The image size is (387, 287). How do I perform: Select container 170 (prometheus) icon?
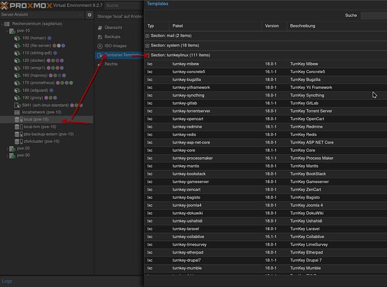(x=17, y=83)
